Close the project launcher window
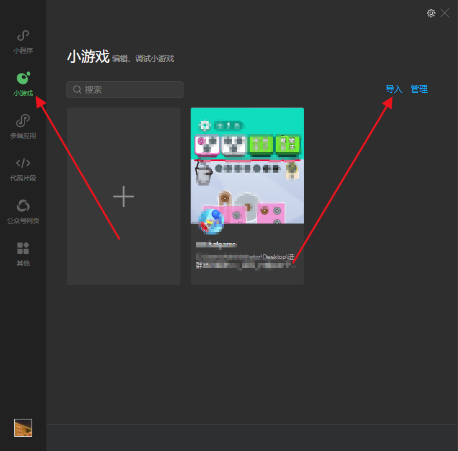This screenshot has width=458, height=451. tap(445, 13)
